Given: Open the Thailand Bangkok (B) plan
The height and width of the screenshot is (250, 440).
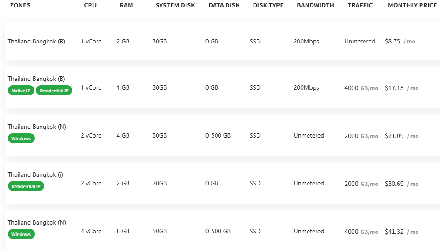Looking at the screenshot, I should tap(37, 79).
